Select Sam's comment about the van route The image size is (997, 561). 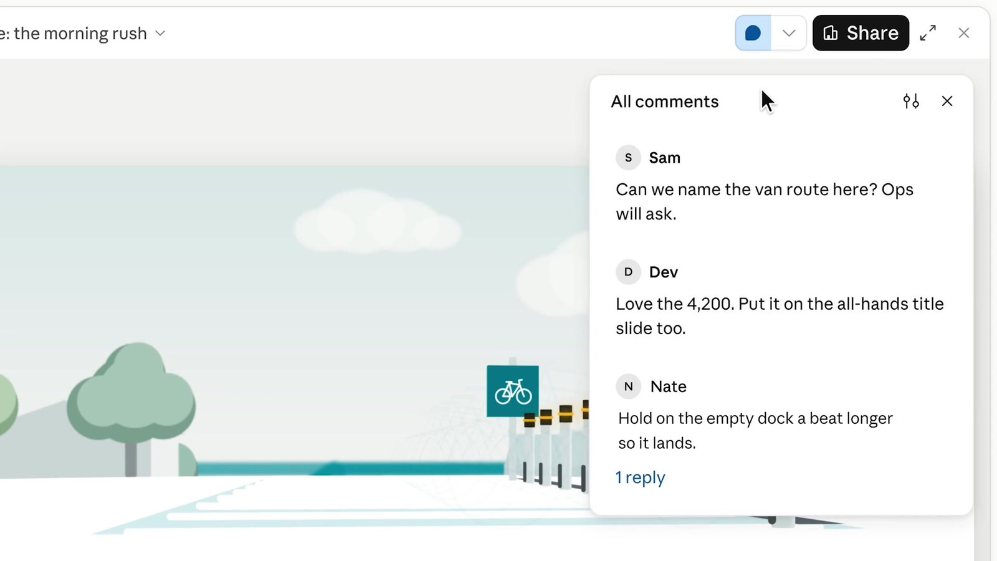[x=765, y=201]
